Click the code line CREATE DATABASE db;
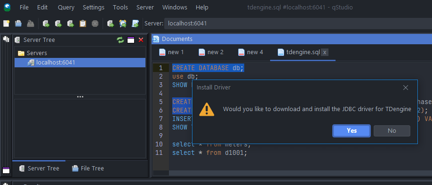This screenshot has height=185, width=432. pyautogui.click(x=208, y=68)
